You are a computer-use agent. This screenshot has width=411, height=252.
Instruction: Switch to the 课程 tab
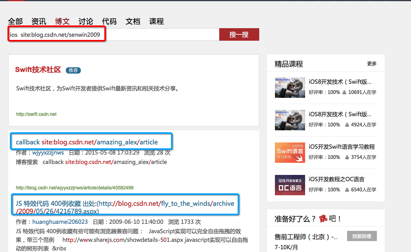click(156, 22)
